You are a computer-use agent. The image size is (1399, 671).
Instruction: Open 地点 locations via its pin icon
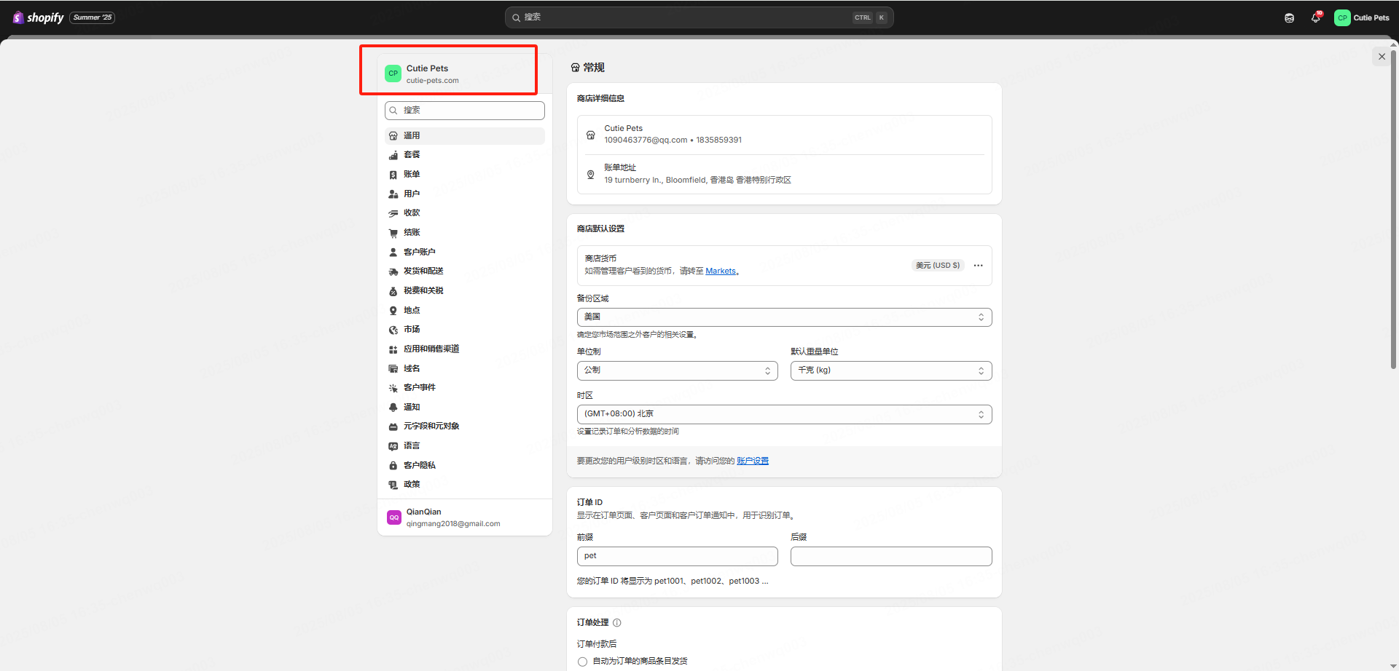click(393, 311)
